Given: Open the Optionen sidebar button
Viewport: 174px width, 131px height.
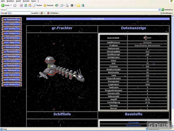Looking at the screenshot, I should [12, 70].
